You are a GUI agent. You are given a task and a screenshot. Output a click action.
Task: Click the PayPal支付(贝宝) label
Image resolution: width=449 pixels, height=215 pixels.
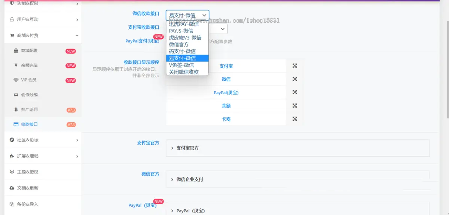point(142,41)
